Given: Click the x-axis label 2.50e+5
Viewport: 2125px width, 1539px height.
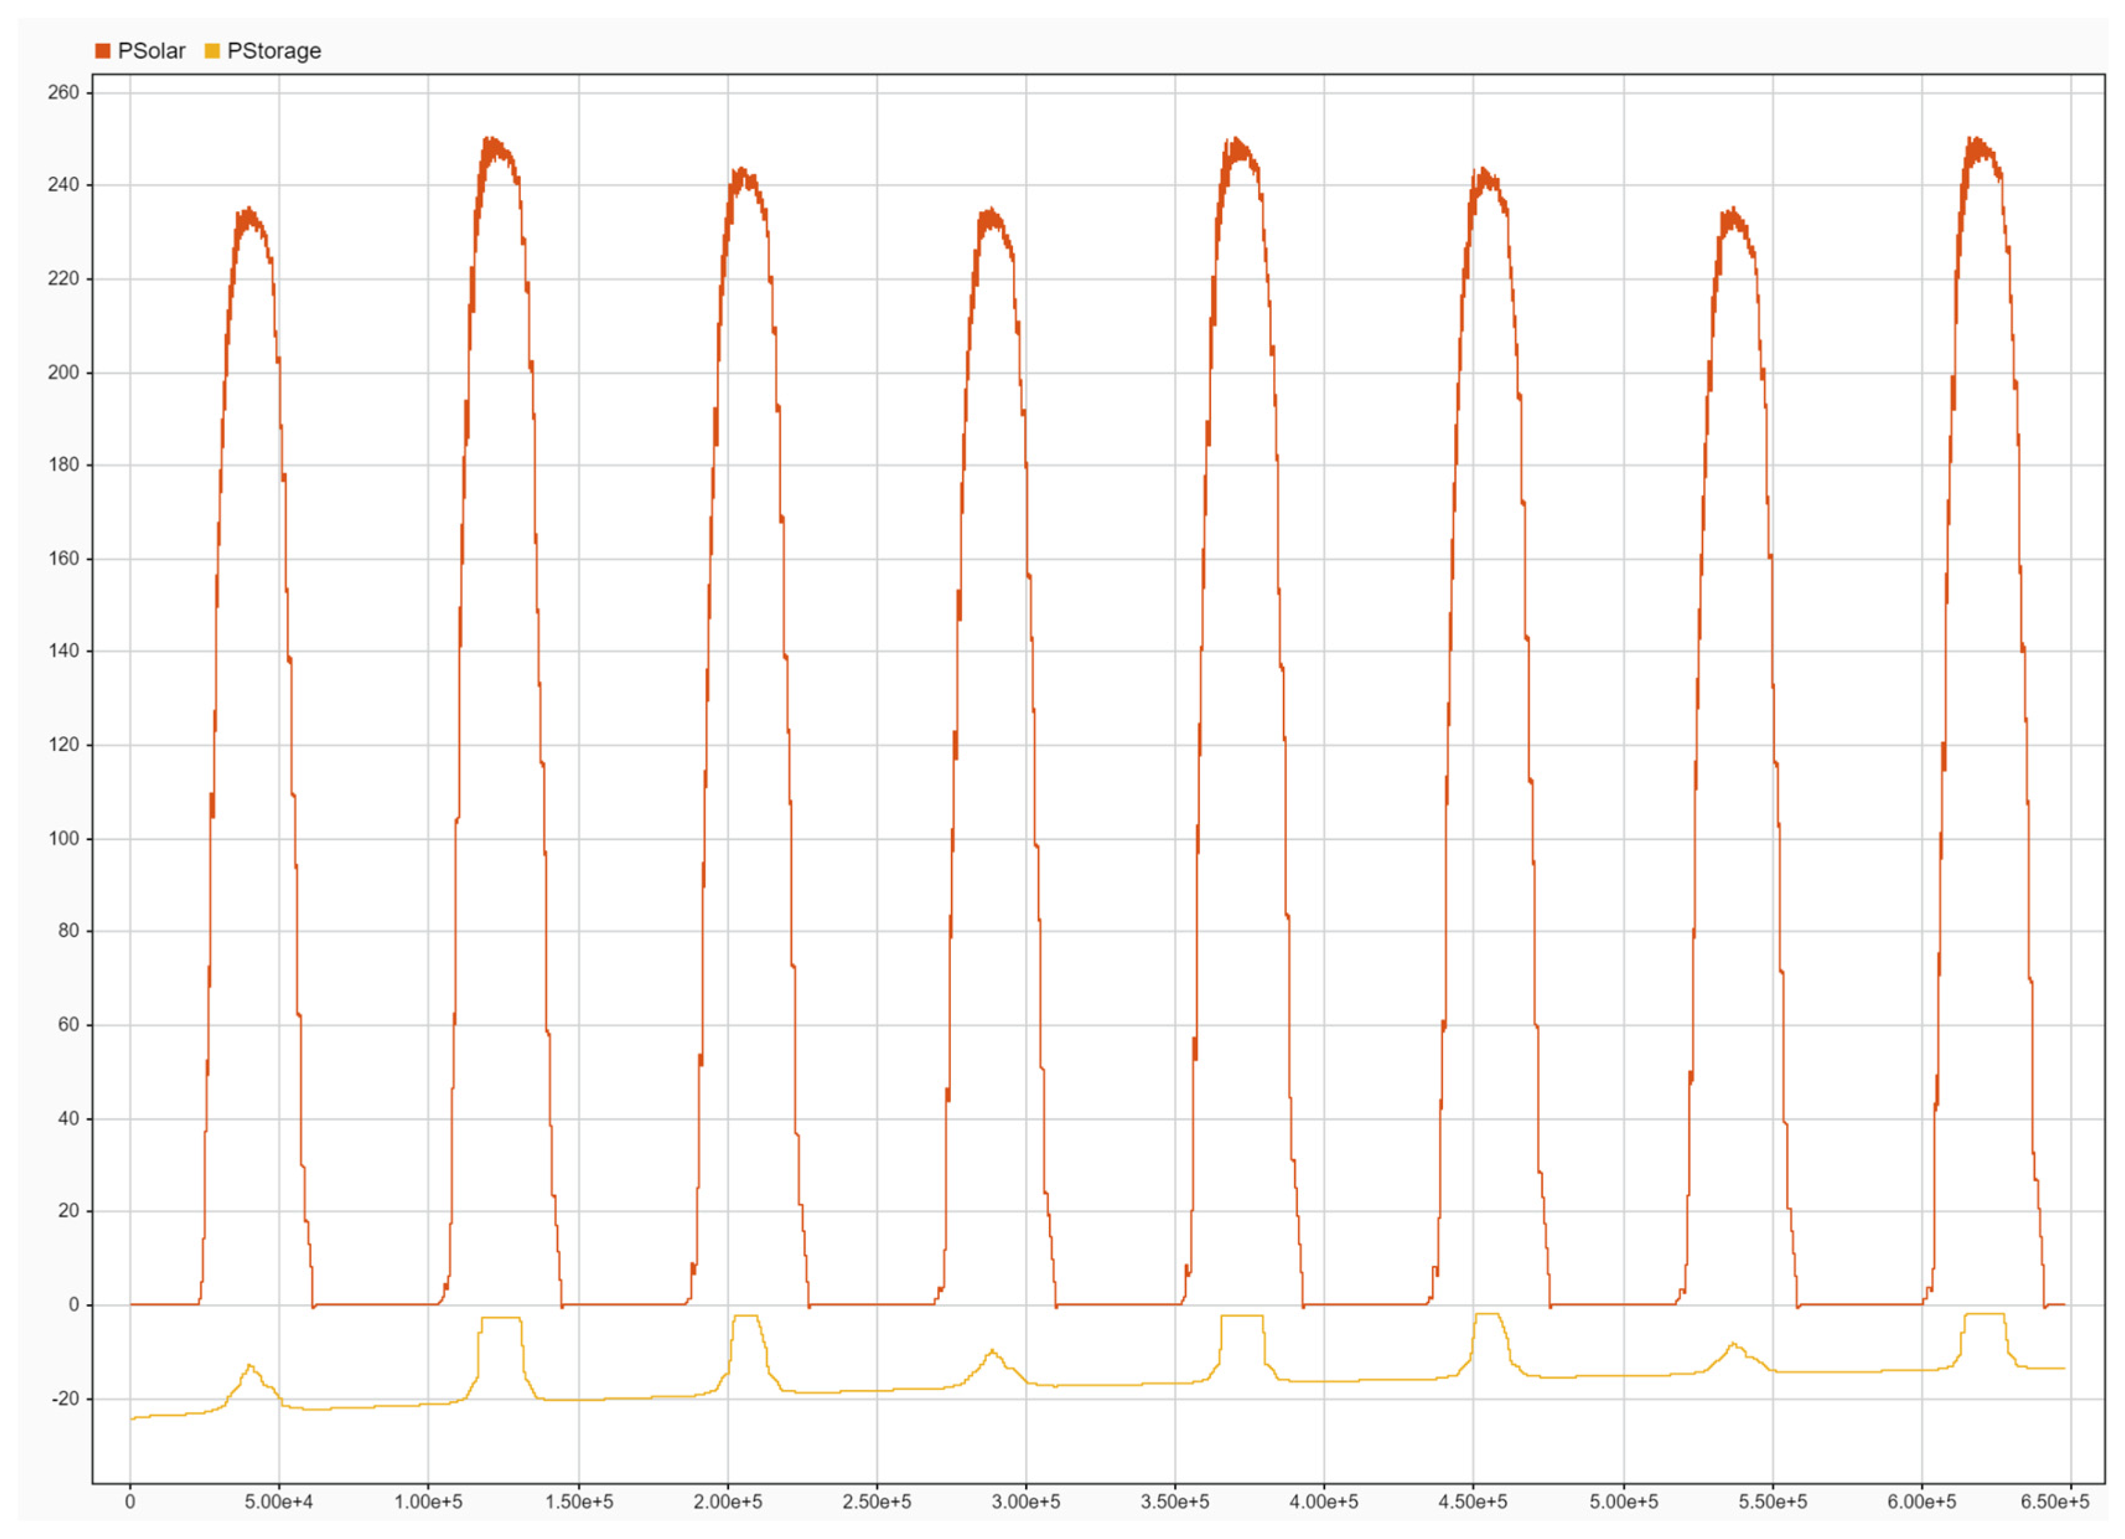Looking at the screenshot, I should [877, 1501].
